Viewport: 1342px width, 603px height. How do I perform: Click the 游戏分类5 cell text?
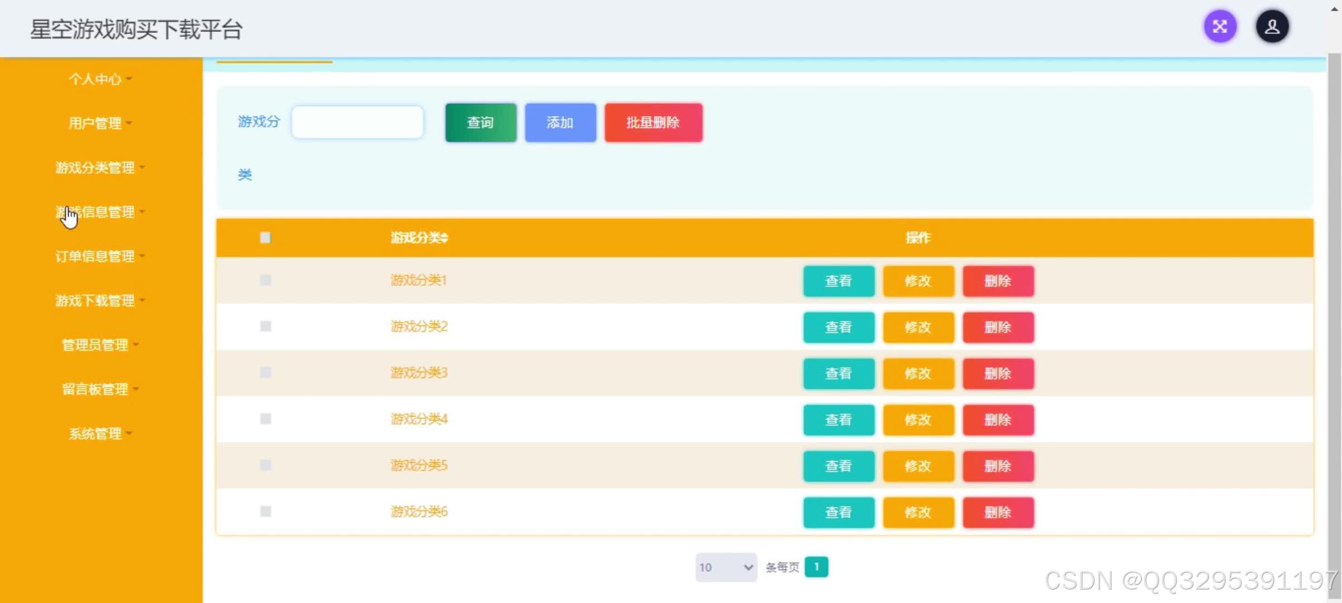419,465
